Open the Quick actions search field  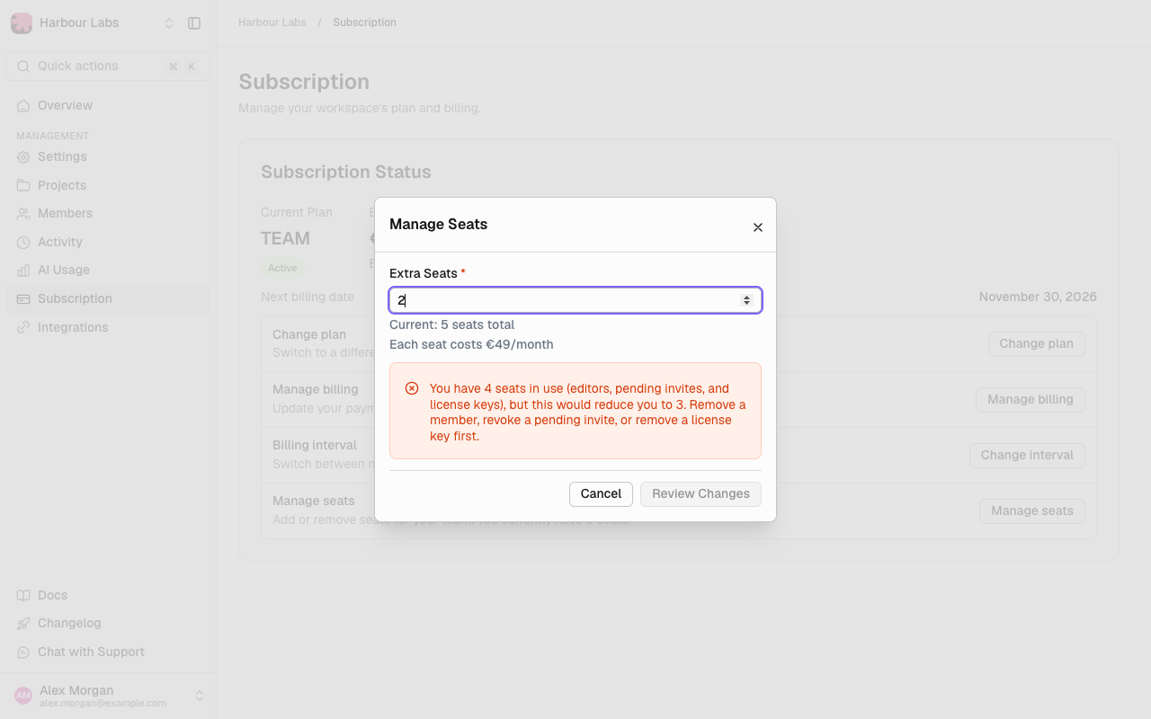(108, 67)
